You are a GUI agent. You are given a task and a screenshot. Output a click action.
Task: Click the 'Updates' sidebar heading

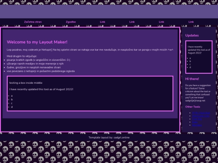pos(192,35)
